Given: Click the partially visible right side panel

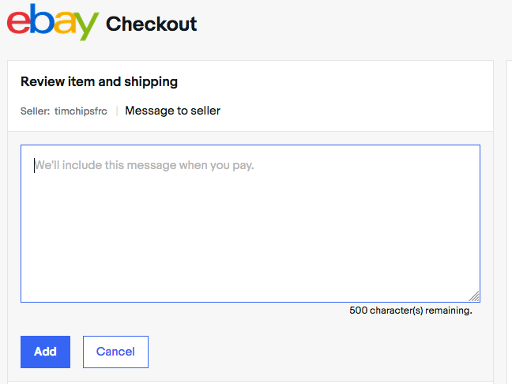Looking at the screenshot, I should pos(509,221).
